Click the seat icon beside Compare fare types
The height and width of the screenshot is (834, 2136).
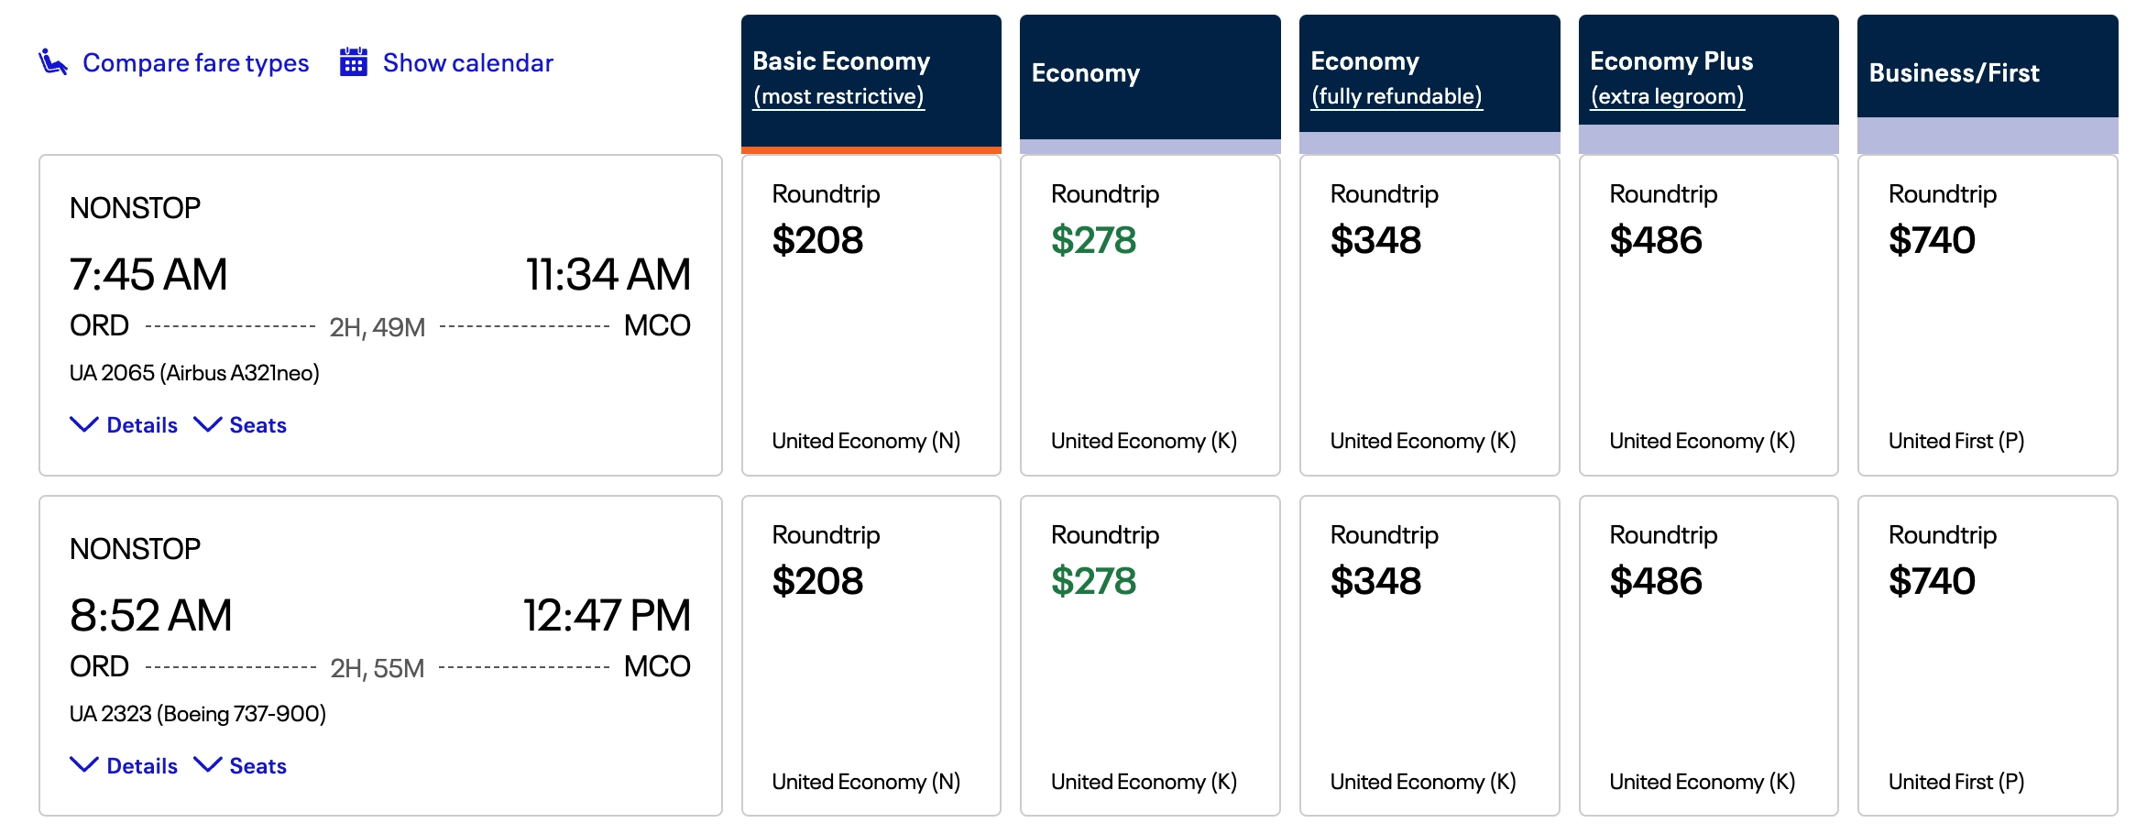(52, 61)
